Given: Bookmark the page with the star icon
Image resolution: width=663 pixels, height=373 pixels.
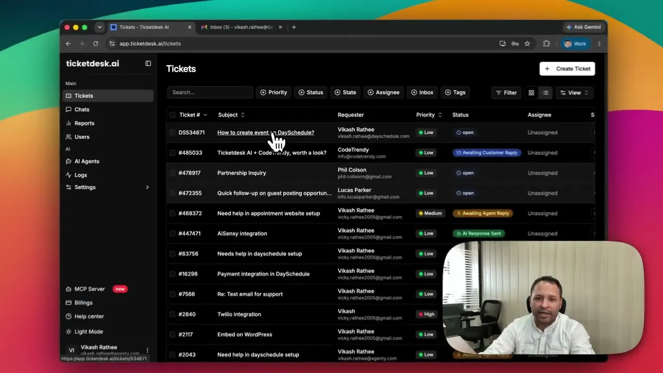Looking at the screenshot, I should click(x=527, y=44).
